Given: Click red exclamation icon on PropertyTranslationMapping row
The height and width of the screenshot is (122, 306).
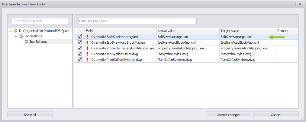Looking at the screenshot, I should 87,48.
